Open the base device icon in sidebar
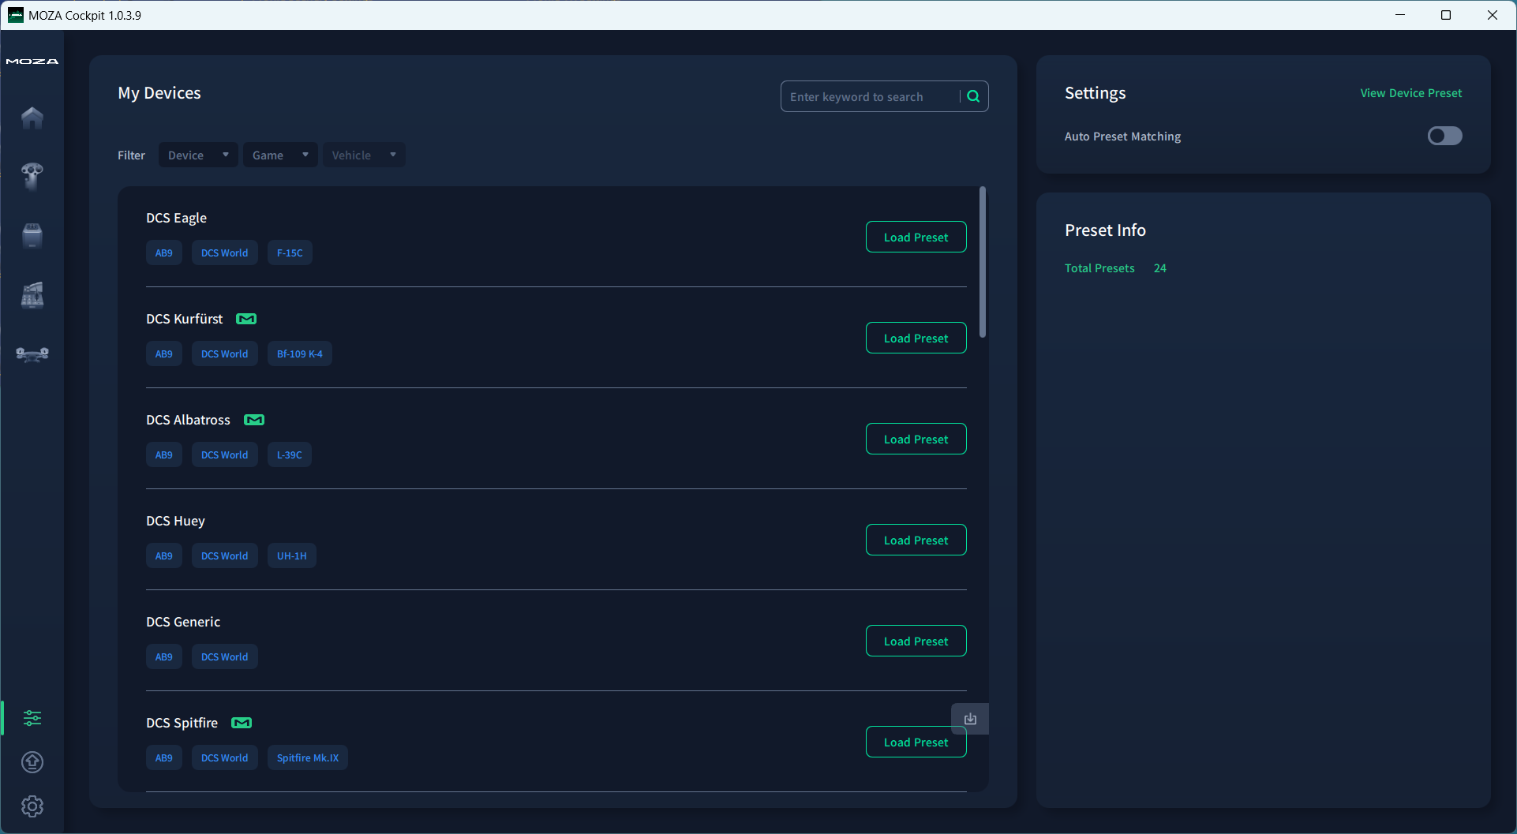This screenshot has height=834, width=1517. 32,235
